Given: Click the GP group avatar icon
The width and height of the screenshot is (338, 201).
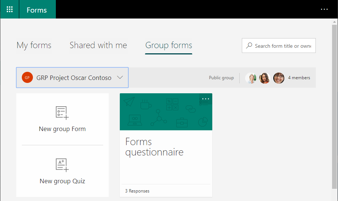Looking at the screenshot, I should click(27, 78).
